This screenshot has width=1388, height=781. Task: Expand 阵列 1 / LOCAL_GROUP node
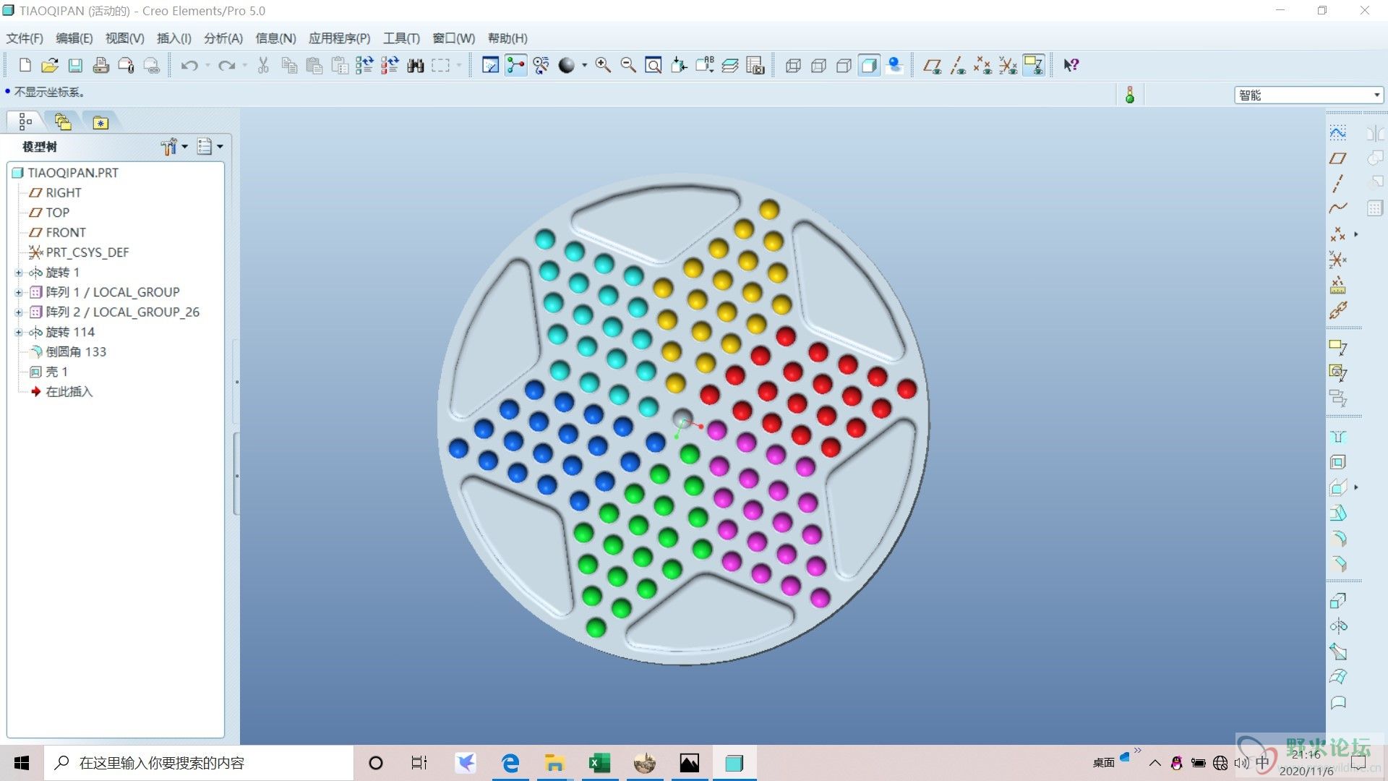[x=19, y=292]
